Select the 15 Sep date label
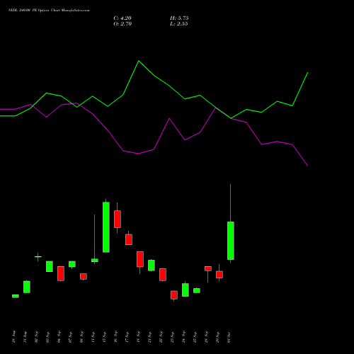The width and height of the screenshot is (354, 354). point(104,337)
